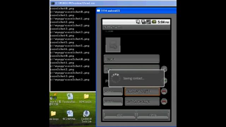The height and width of the screenshot is (127, 226).
Task: Click the line c:\myapp\case1shot0.png in cmd
Action: pyautogui.click(x=70, y=12)
